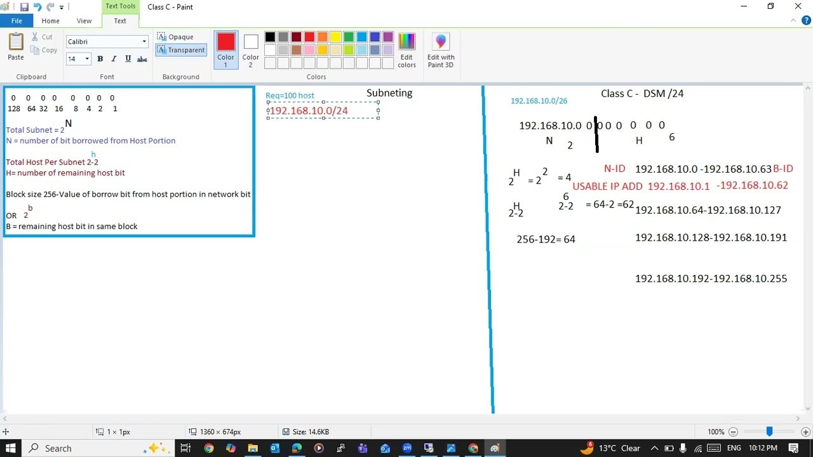Toggle Strikethrough text formatting
813x457 pixels.
click(142, 59)
